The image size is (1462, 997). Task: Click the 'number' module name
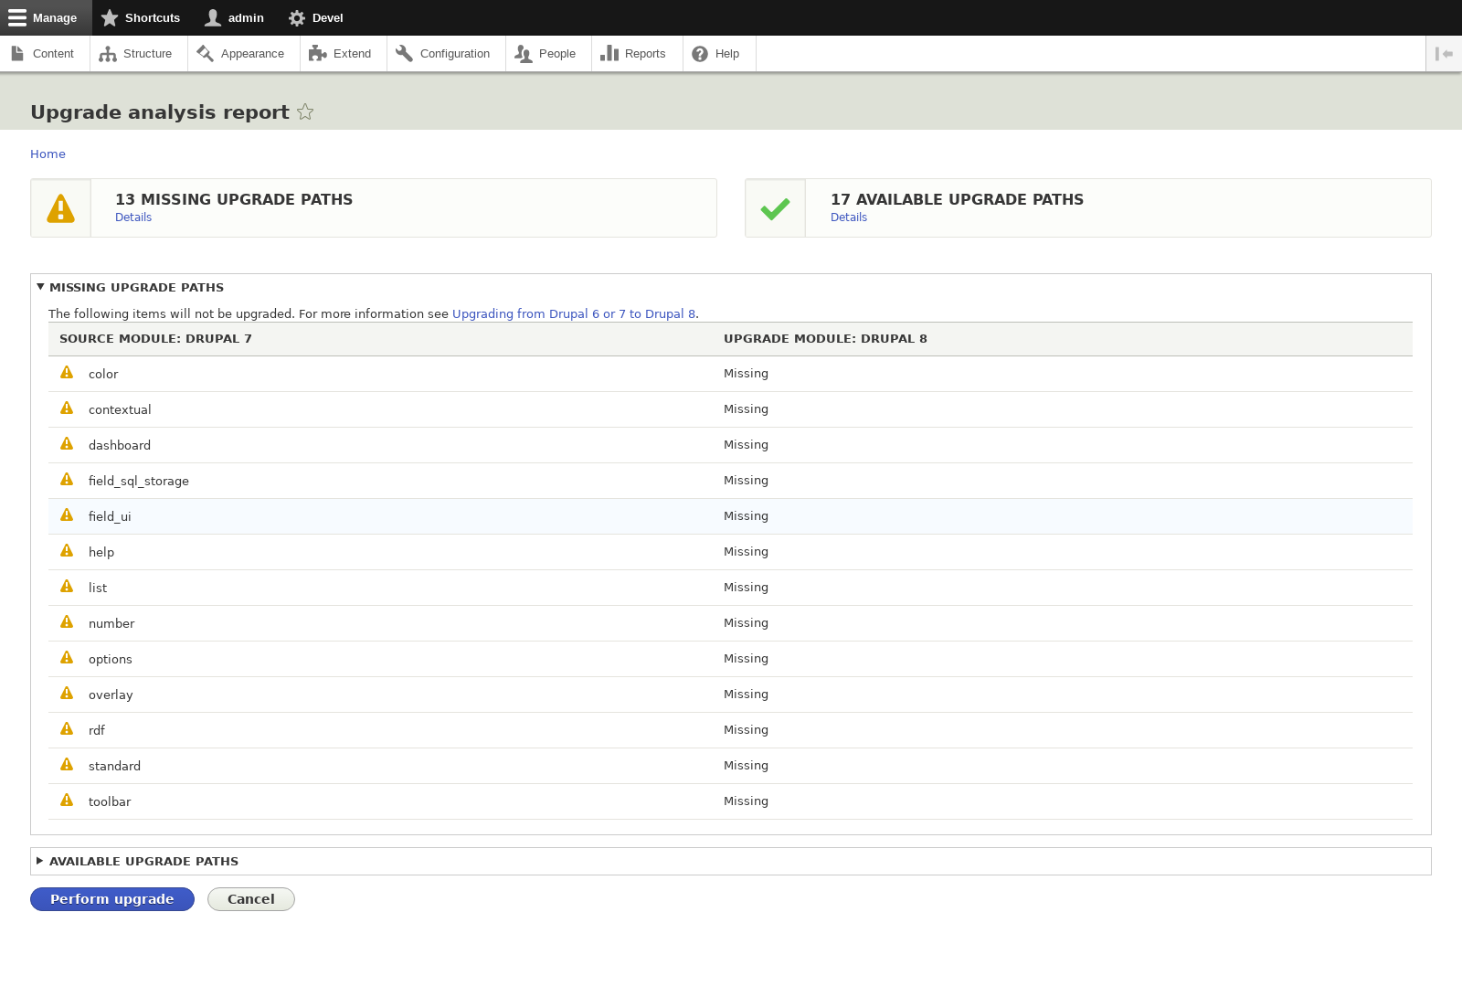[111, 624]
